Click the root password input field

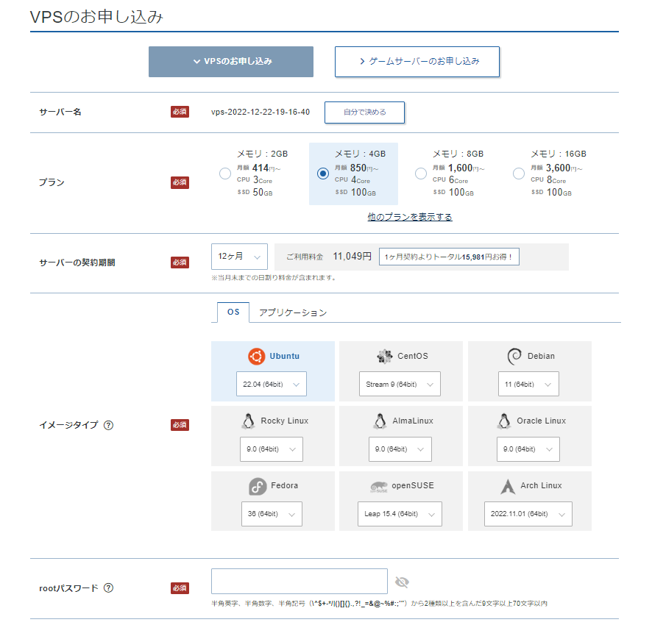(299, 582)
